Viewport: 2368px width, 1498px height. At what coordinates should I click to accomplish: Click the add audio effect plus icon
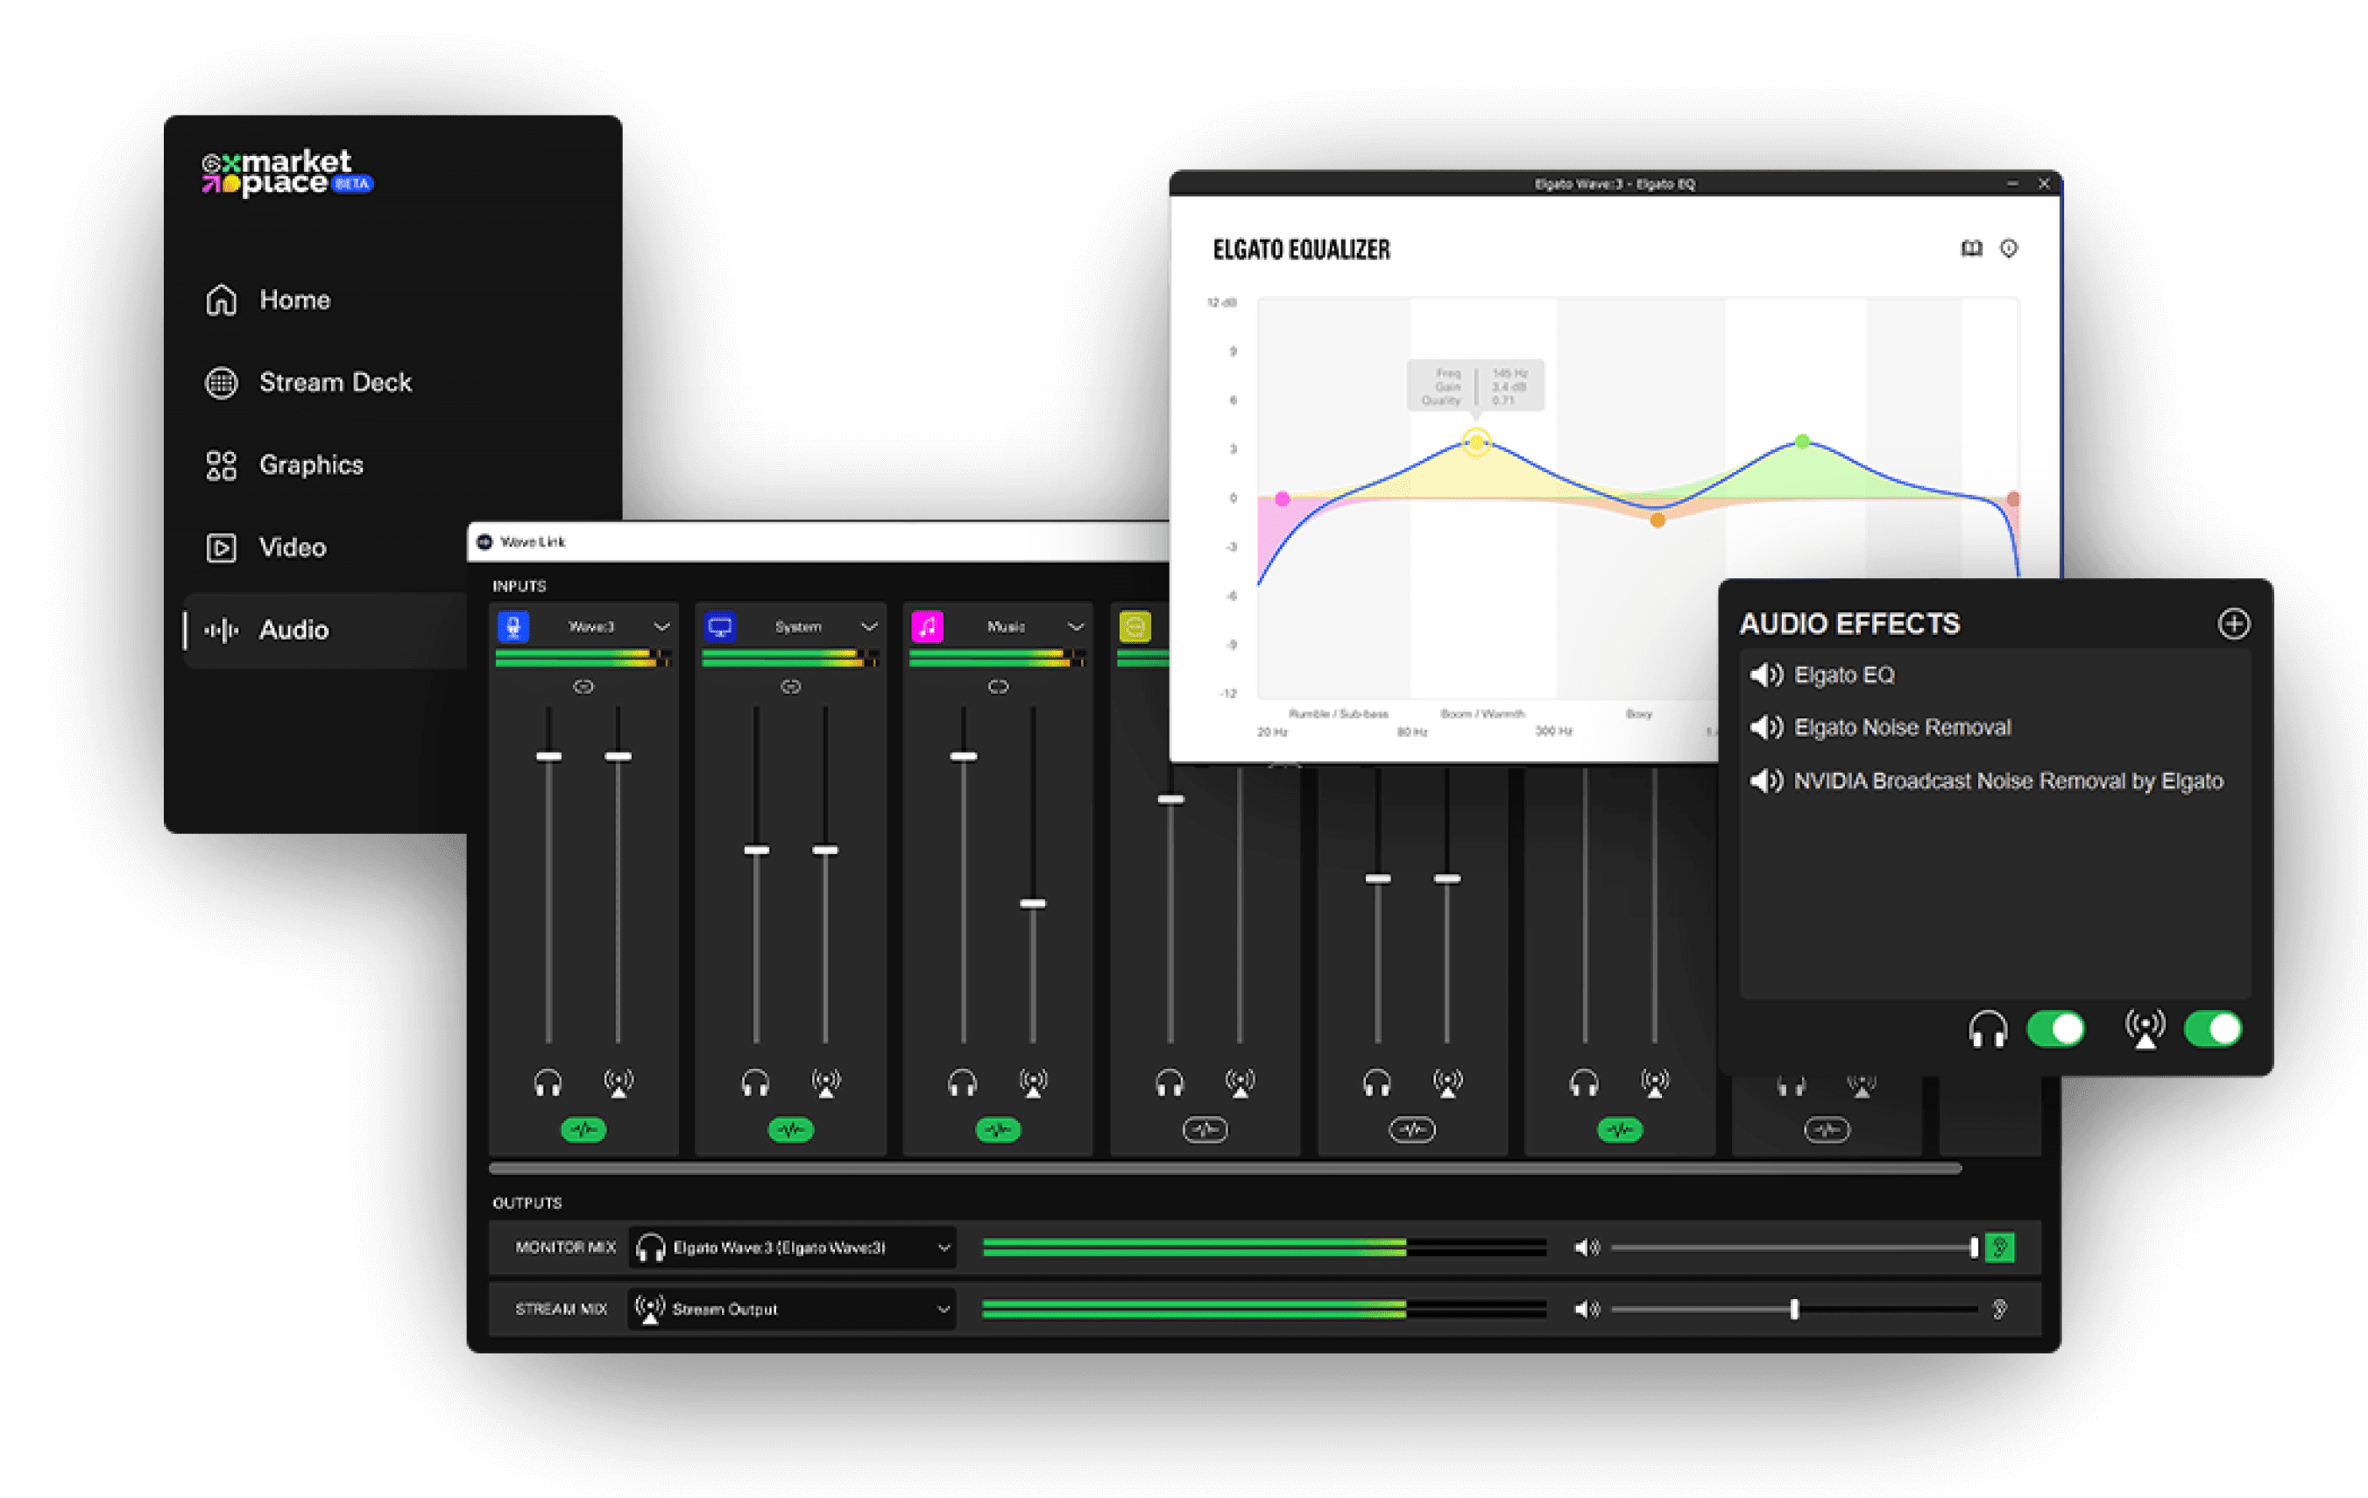(x=2233, y=624)
